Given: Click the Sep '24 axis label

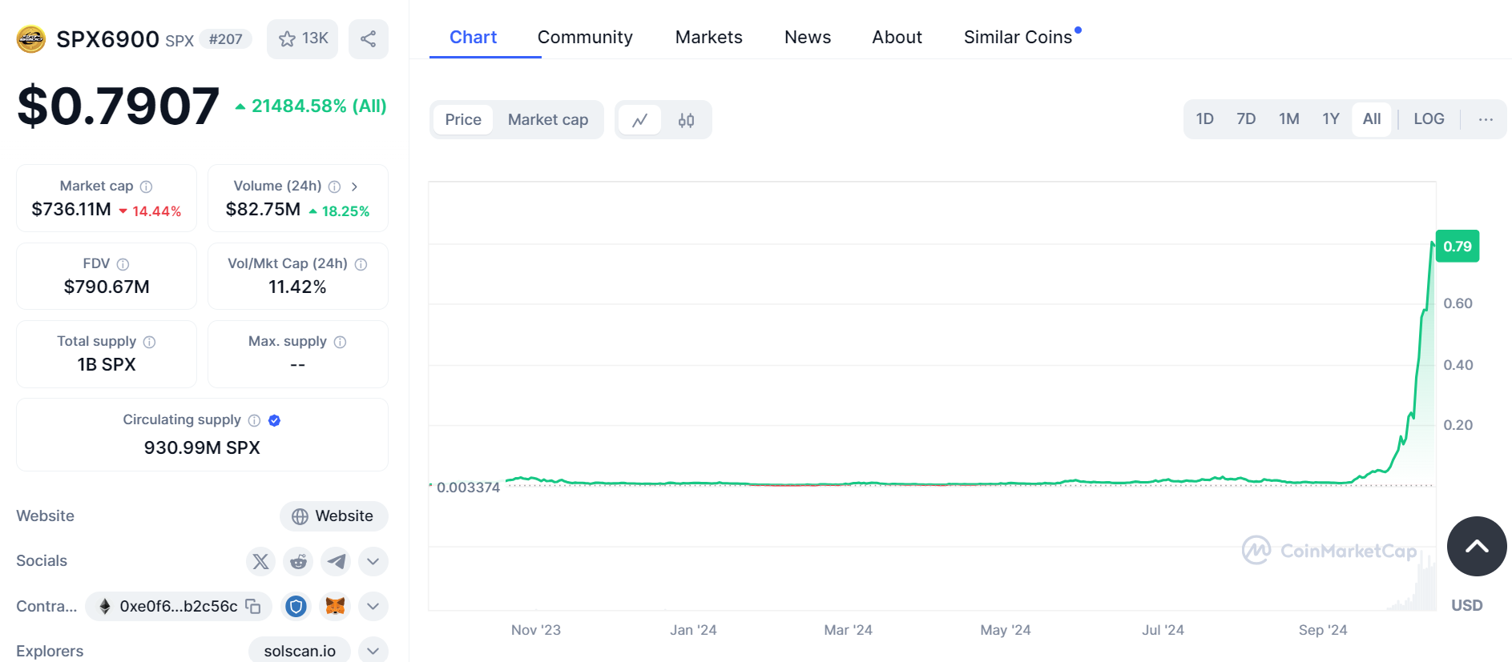Looking at the screenshot, I should click(x=1323, y=630).
